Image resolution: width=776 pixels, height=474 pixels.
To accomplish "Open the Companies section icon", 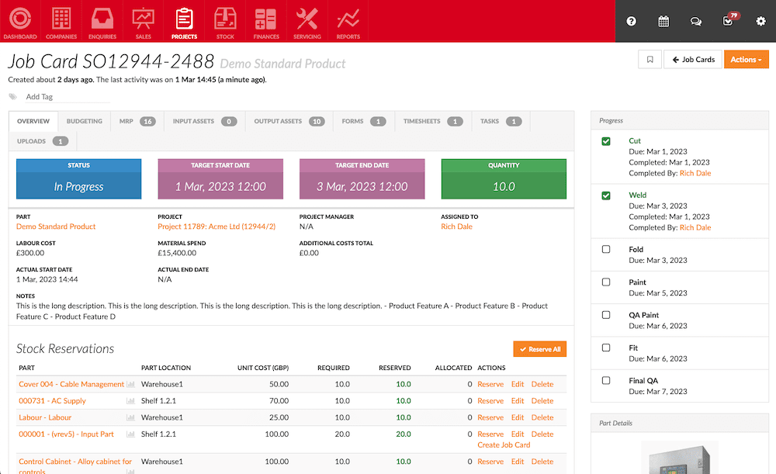I will pos(61,21).
